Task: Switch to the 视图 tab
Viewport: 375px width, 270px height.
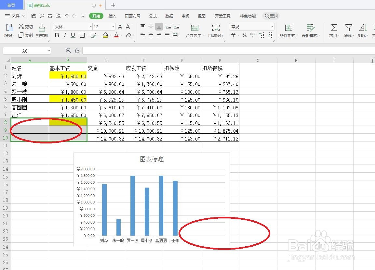Action: click(x=202, y=16)
